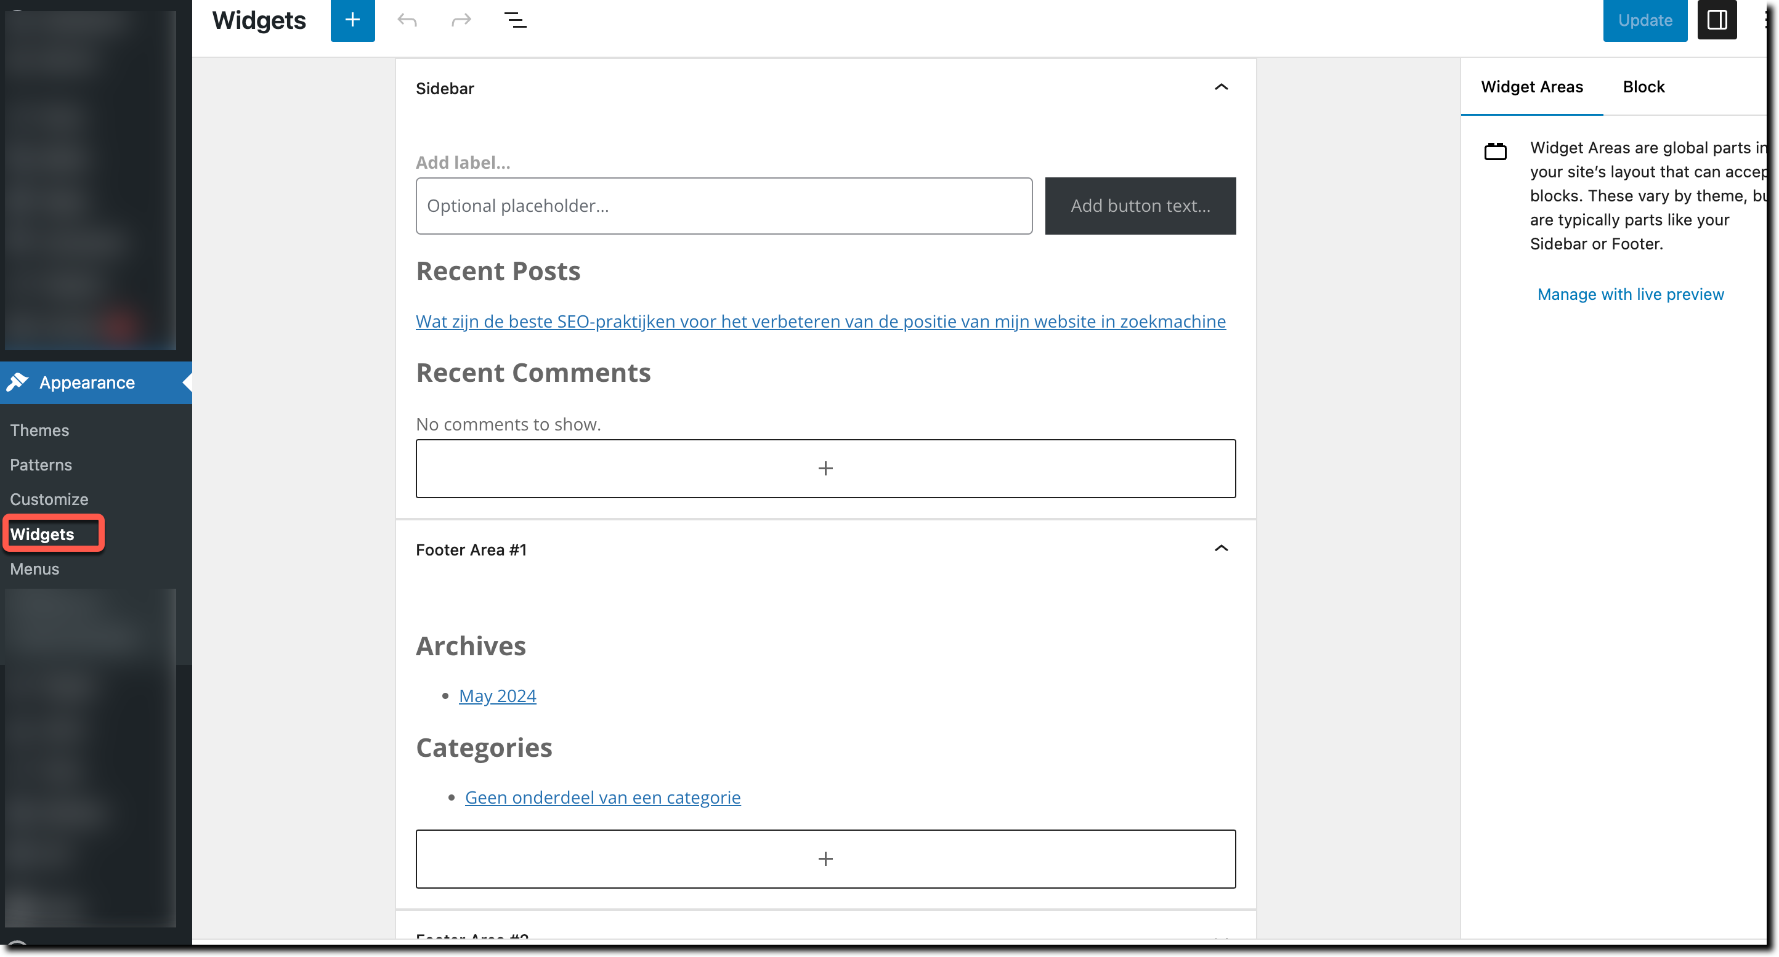Open the Dutch SEO recent post link
Screen dimensions: 1779x957
(821, 321)
